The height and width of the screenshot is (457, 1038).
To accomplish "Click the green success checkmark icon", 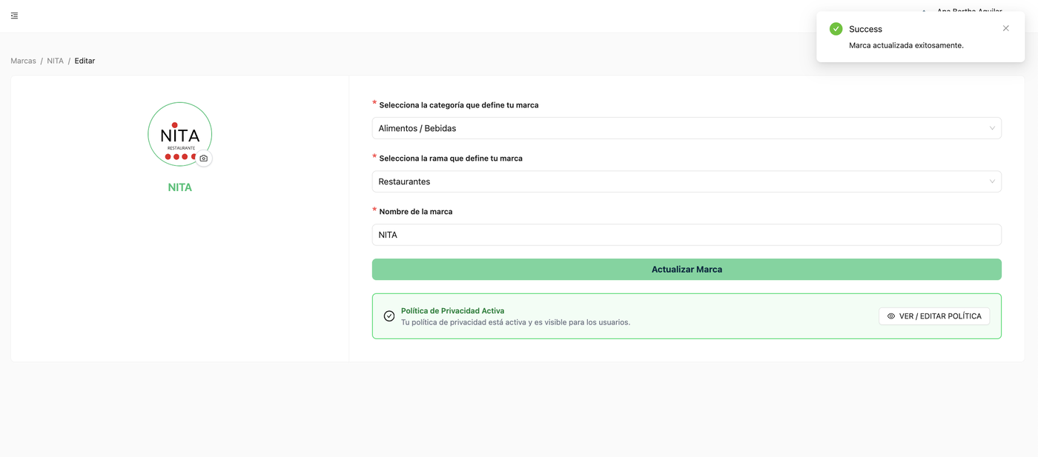I will pyautogui.click(x=836, y=29).
